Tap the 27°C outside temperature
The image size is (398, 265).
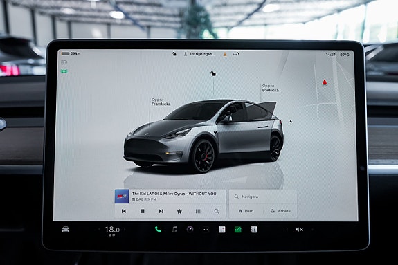tap(345, 55)
